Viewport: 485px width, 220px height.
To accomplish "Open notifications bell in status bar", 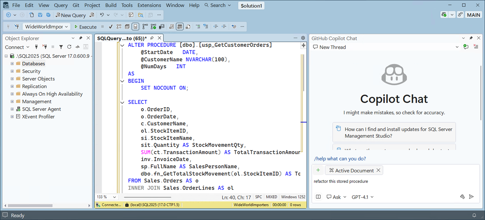I will pyautogui.click(x=474, y=215).
